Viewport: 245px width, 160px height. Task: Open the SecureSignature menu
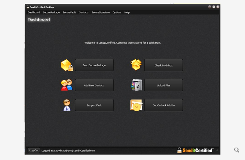pos(100,12)
